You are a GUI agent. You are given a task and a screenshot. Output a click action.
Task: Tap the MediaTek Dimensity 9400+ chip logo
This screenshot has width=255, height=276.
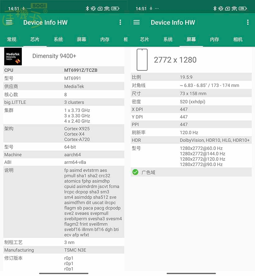(x=13, y=57)
